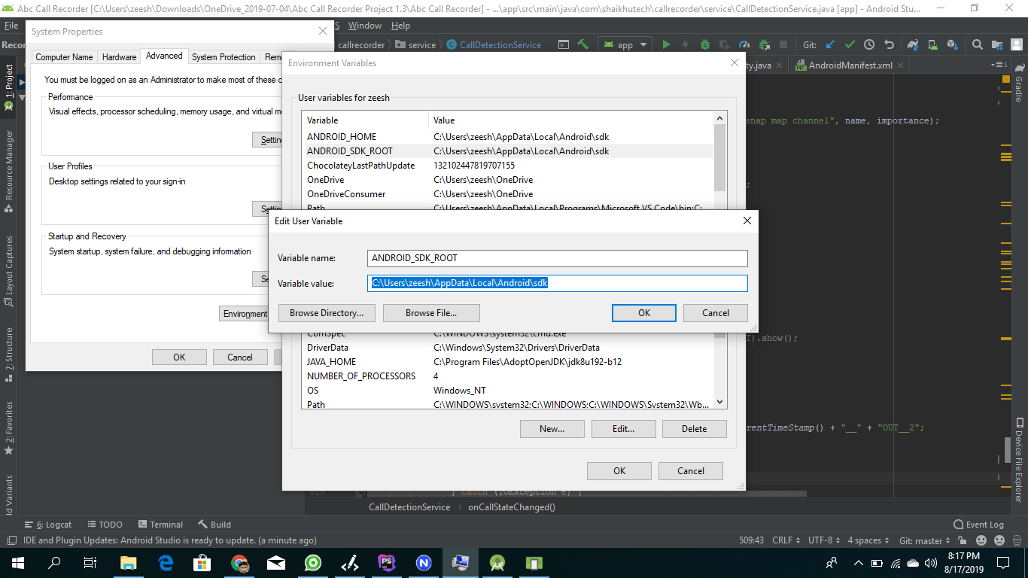Click the hammer Make Project icon
1028x578 pixels.
[x=582, y=44]
